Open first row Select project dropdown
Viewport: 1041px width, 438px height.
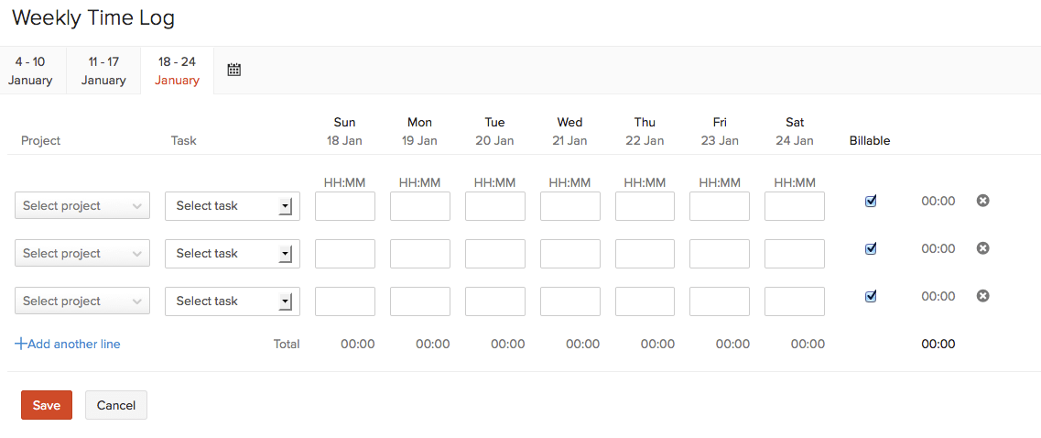82,206
